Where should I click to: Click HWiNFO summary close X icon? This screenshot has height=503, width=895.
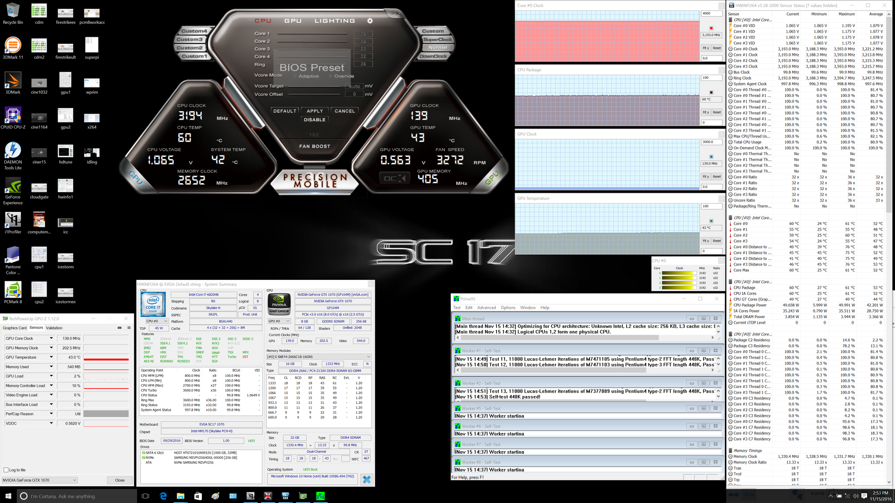pyautogui.click(x=366, y=479)
